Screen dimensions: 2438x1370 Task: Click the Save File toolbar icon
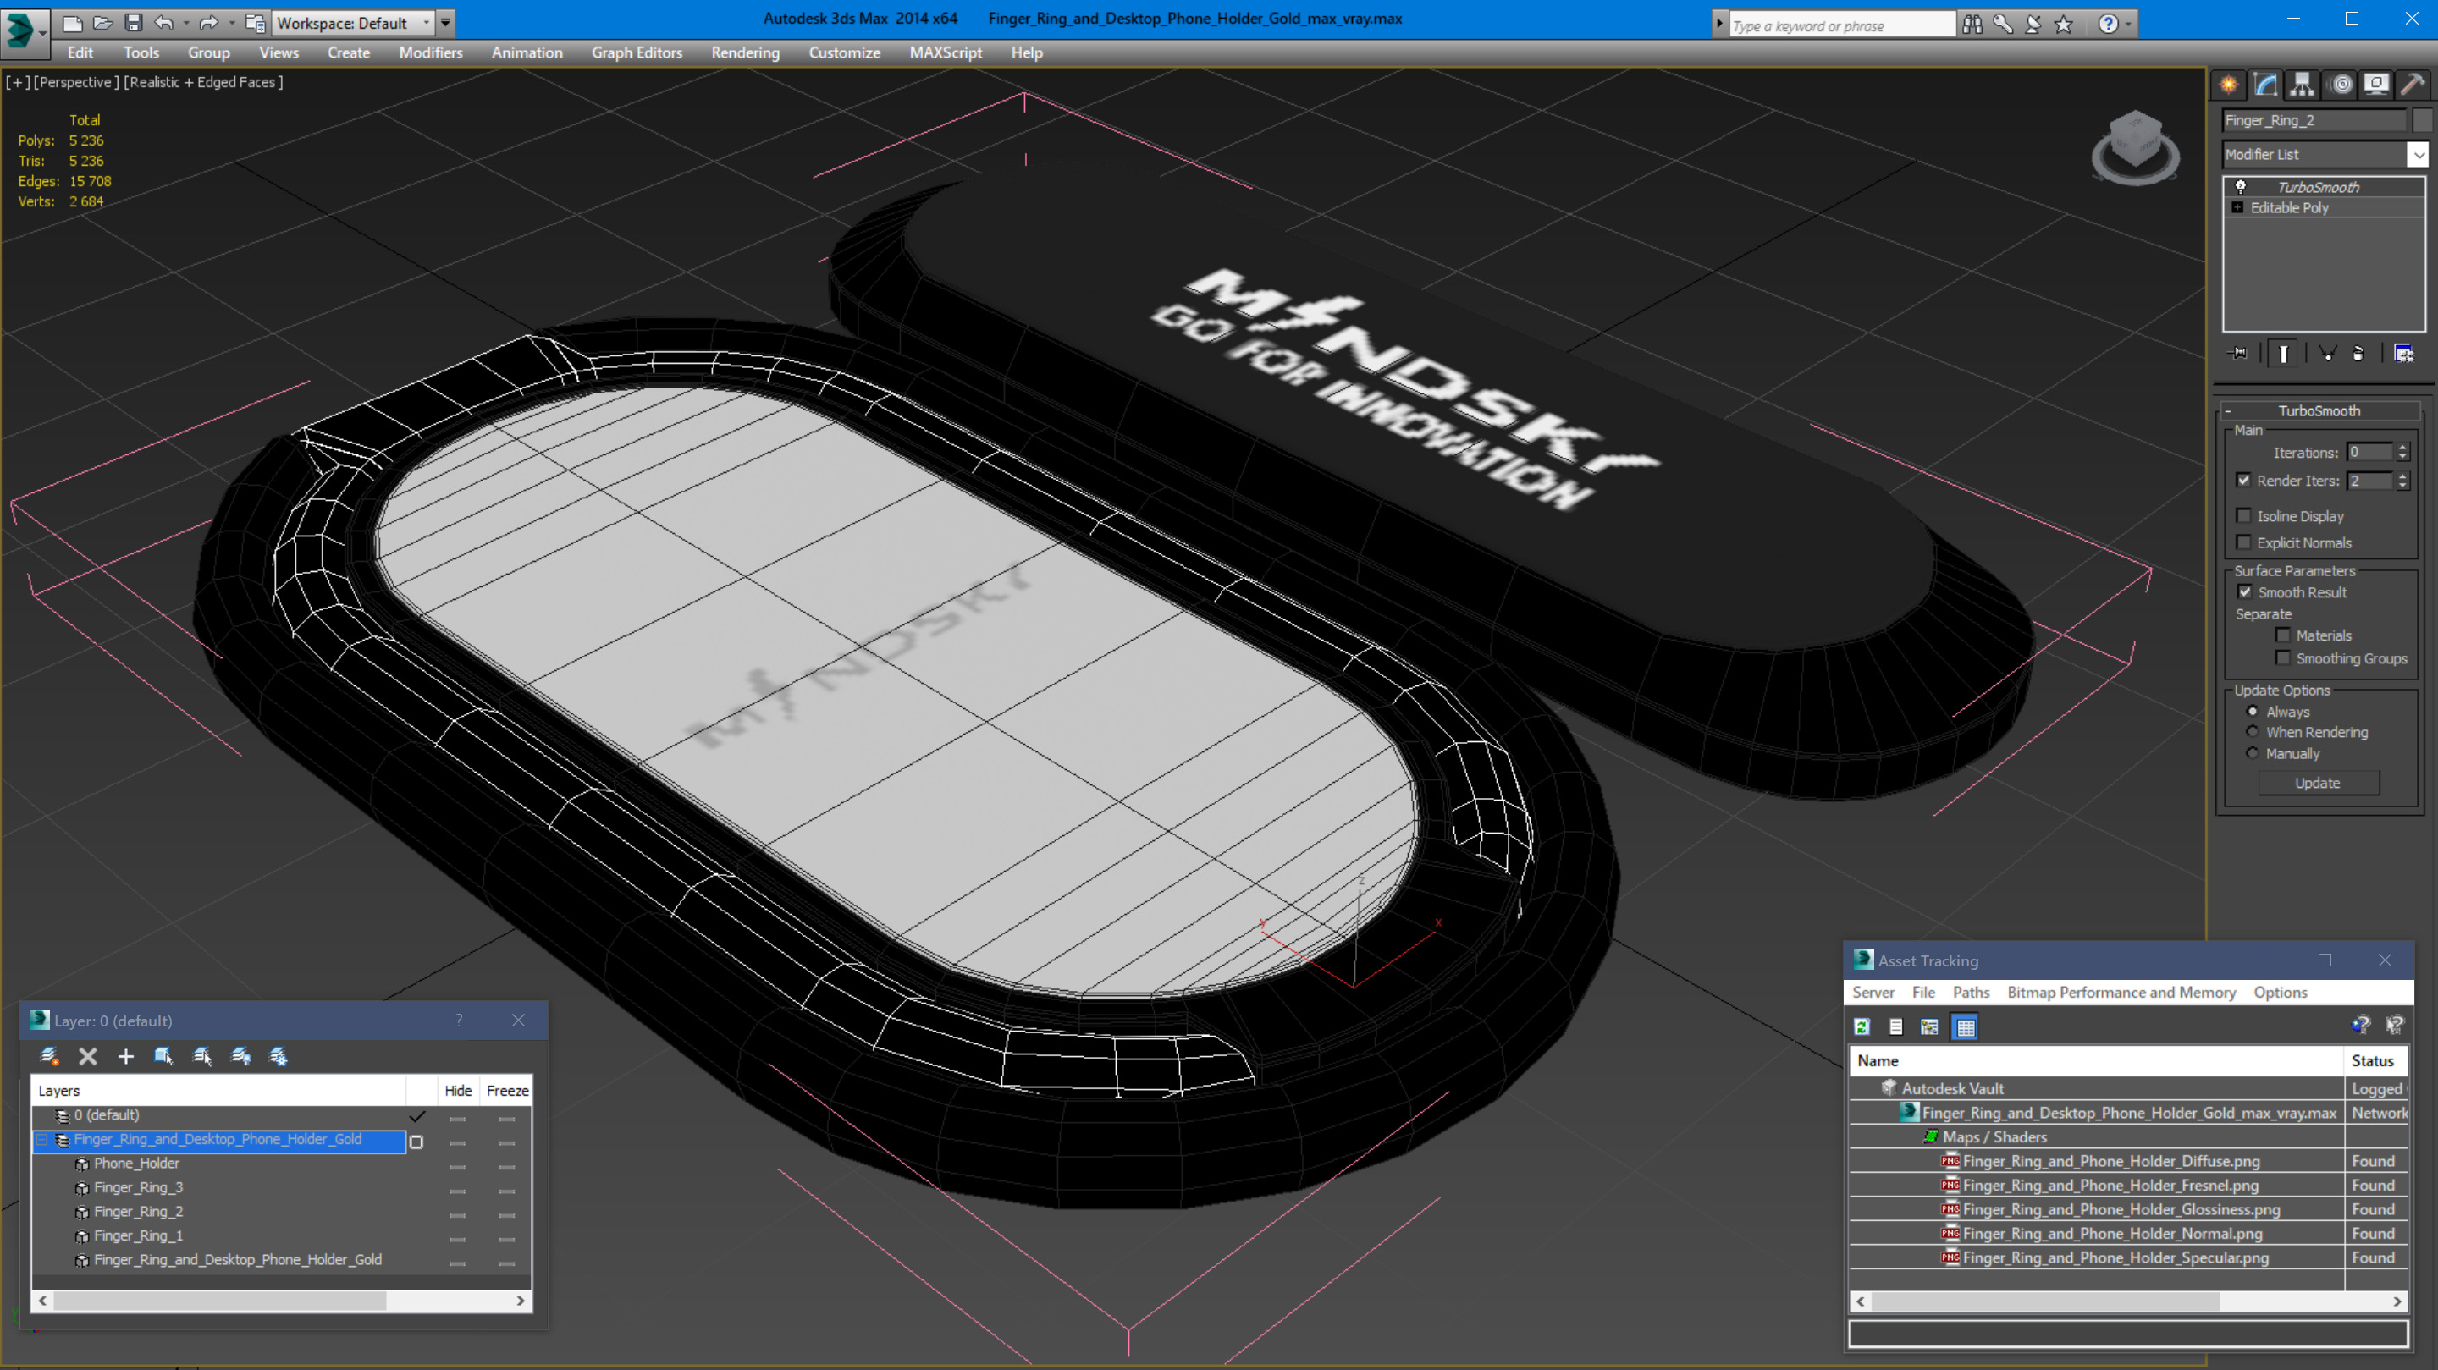click(134, 23)
